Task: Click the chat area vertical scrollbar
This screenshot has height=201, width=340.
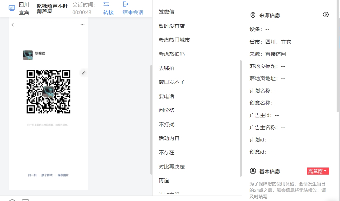Action: click(x=151, y=119)
